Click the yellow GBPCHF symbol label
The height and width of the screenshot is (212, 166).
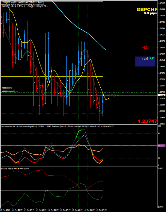[x=147, y=9]
